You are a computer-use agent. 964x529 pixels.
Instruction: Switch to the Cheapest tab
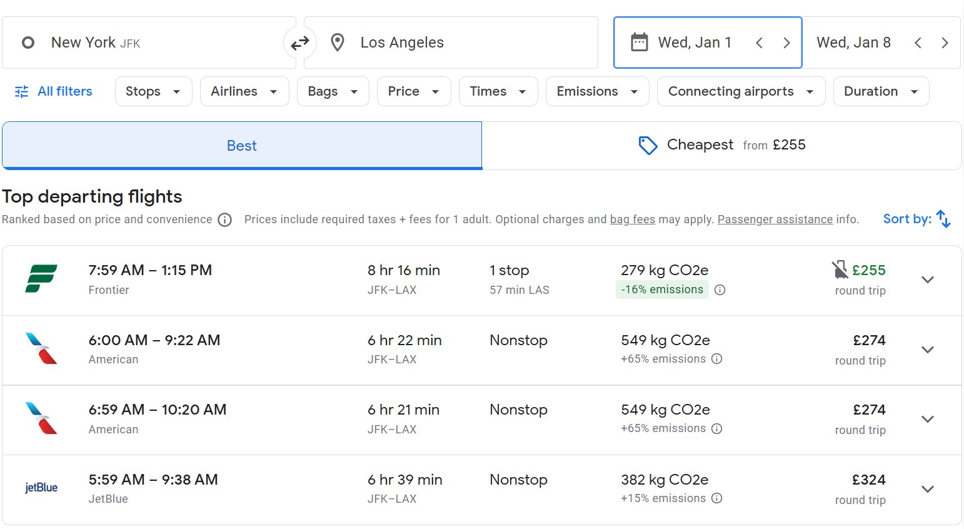(722, 144)
